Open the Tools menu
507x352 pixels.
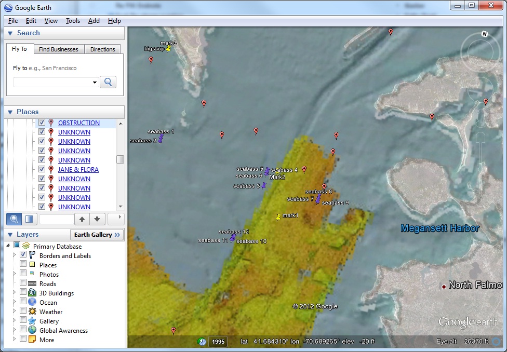pyautogui.click(x=73, y=21)
